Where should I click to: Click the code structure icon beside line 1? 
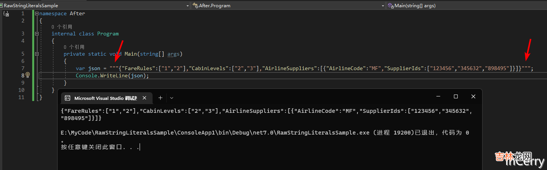[x=6, y=14]
